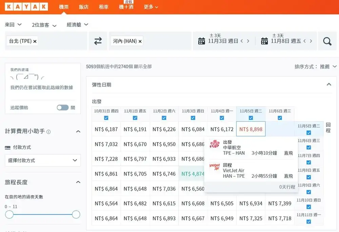Open the 更多 menu
339x232 pixels.
(x=151, y=7)
